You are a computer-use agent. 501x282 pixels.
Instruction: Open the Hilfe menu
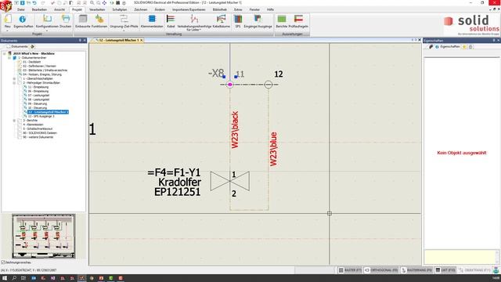[x=270, y=9]
